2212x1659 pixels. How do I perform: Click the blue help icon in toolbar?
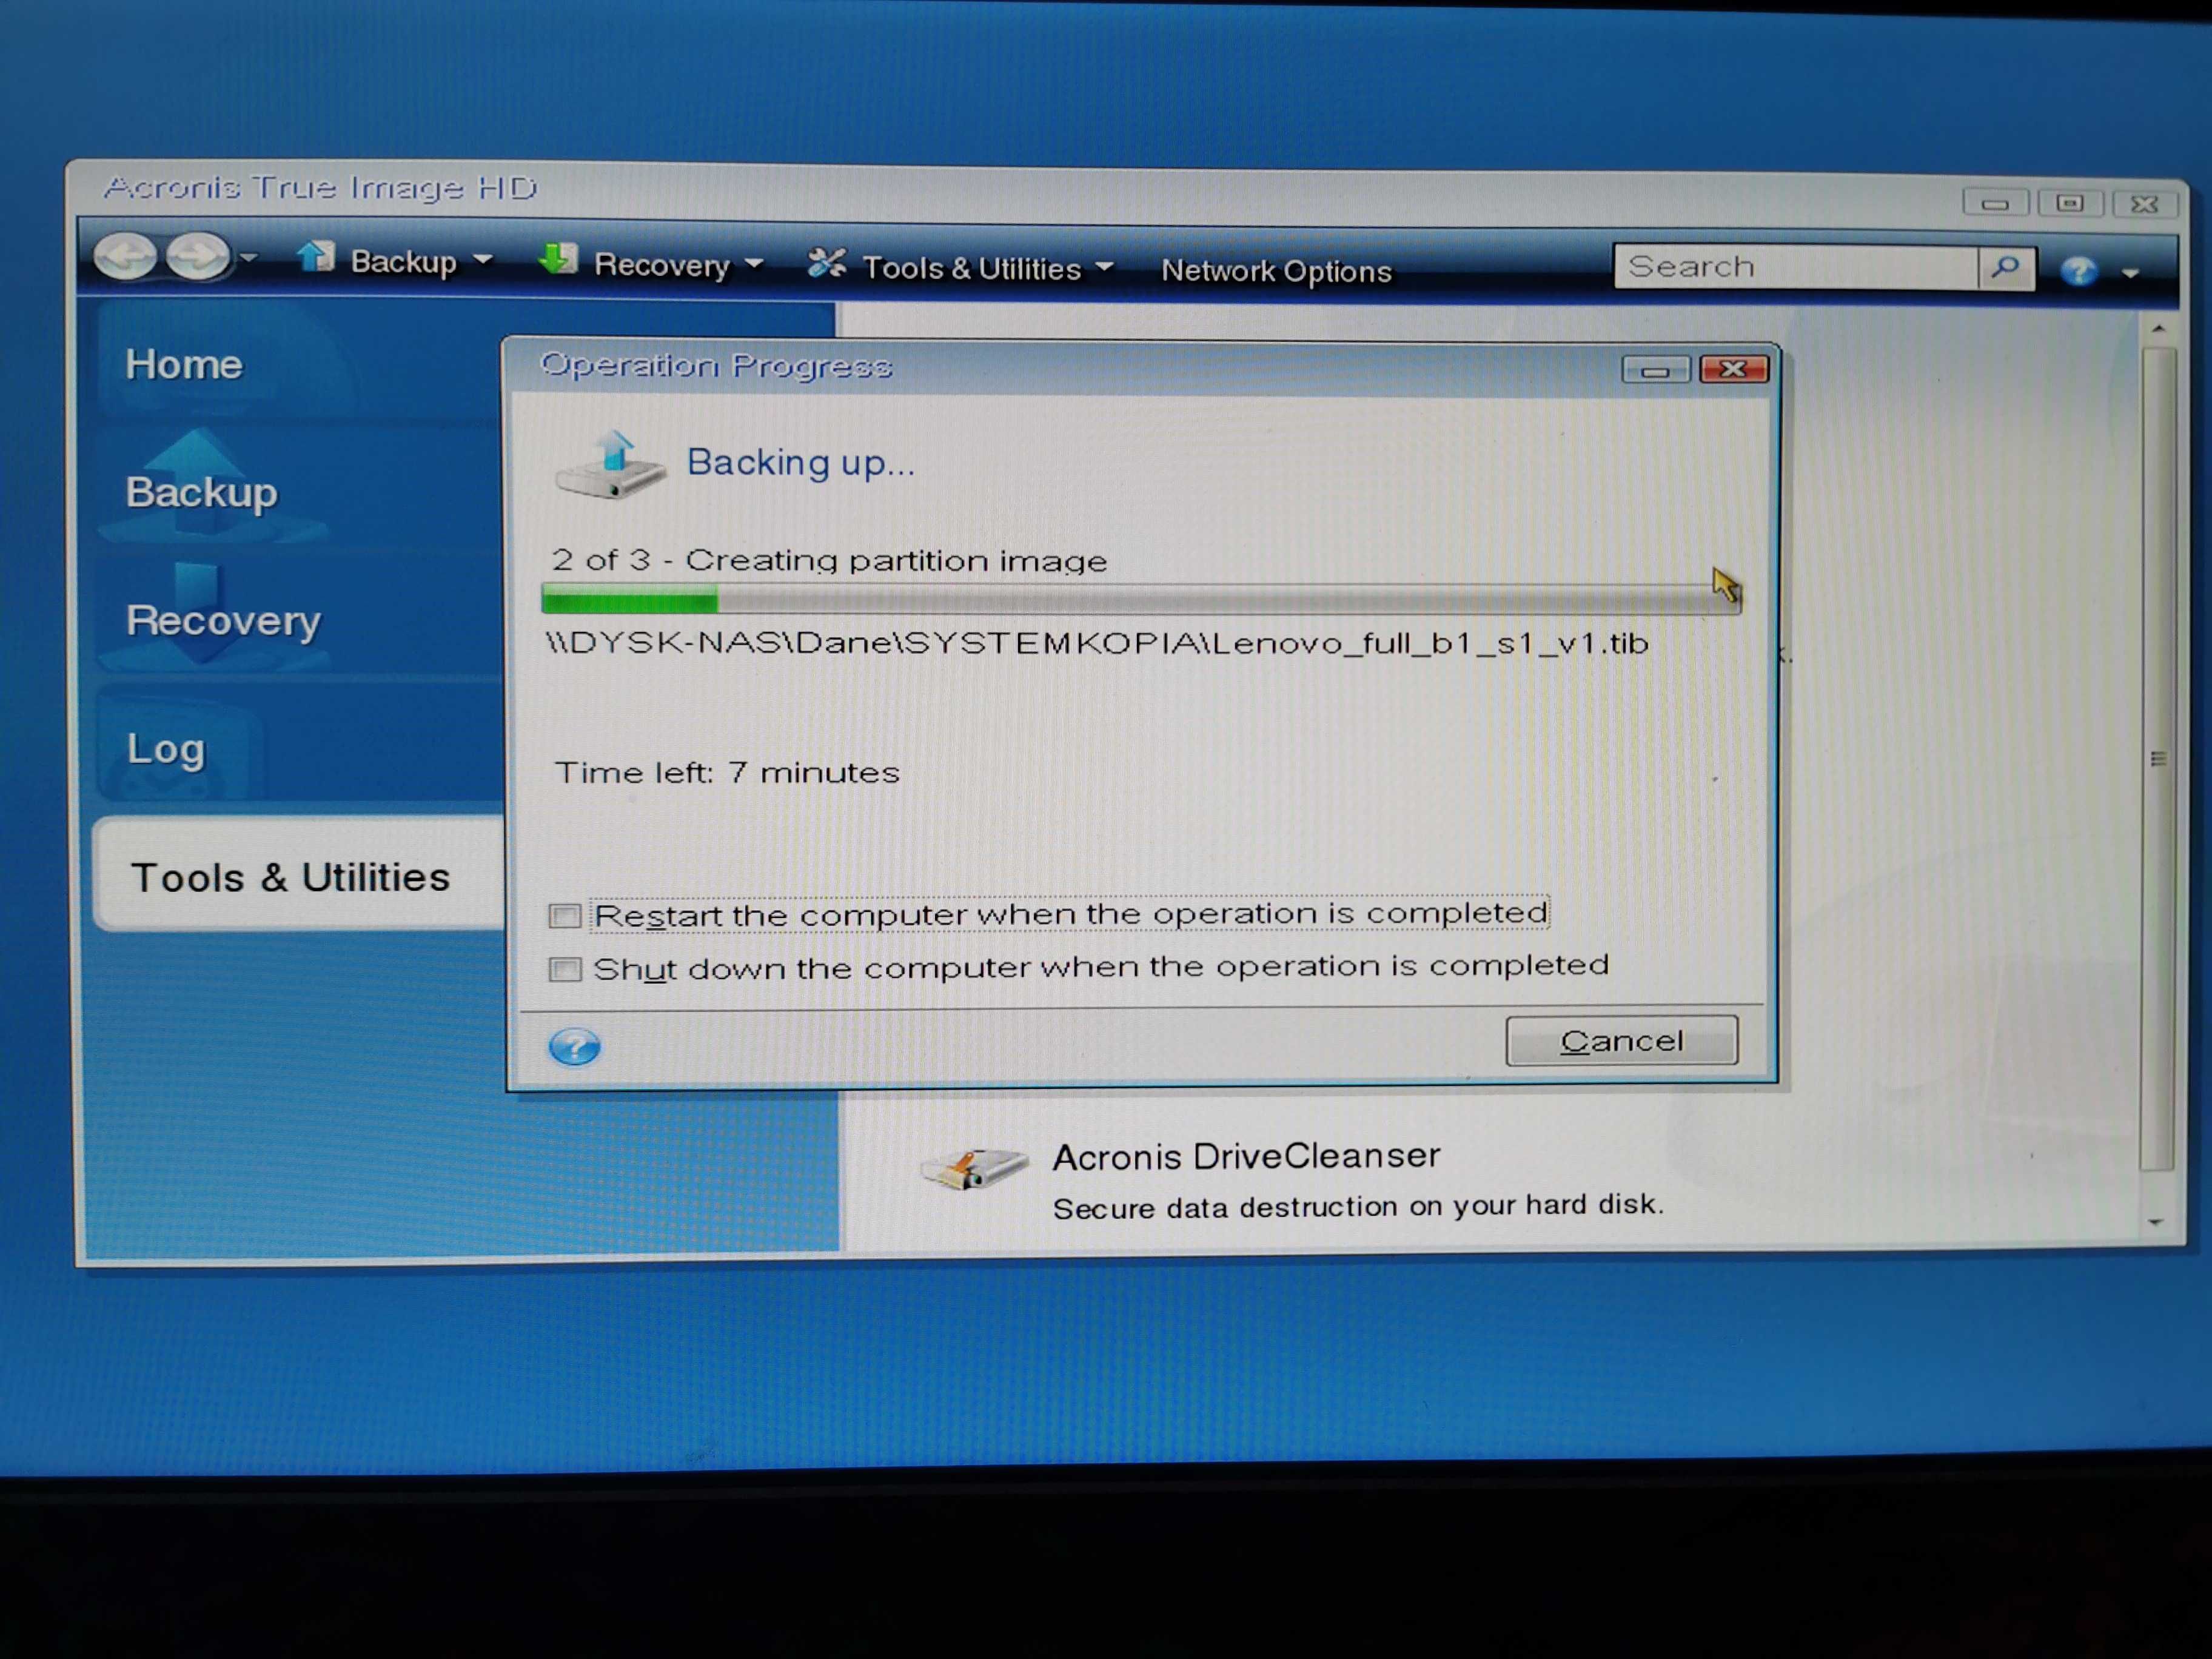pyautogui.click(x=2078, y=271)
